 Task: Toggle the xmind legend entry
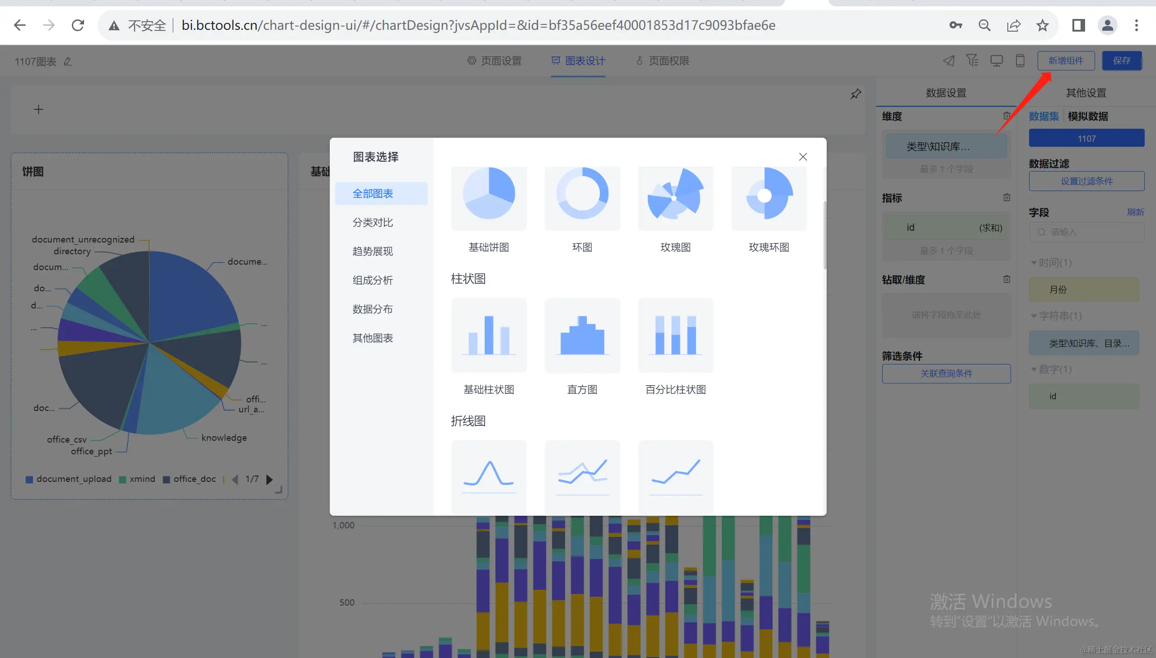click(x=137, y=479)
